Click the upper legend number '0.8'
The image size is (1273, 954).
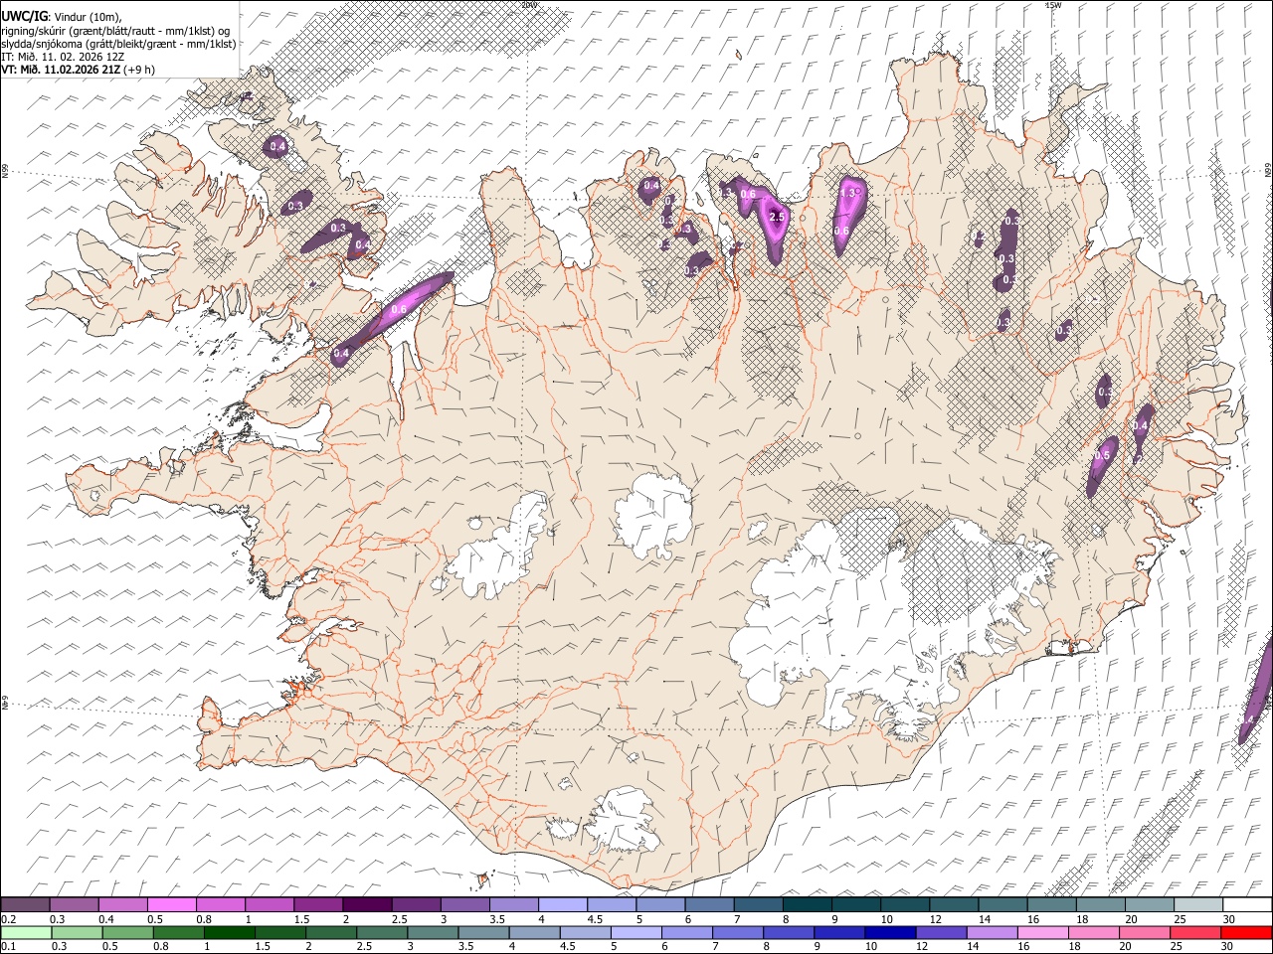coord(204,919)
